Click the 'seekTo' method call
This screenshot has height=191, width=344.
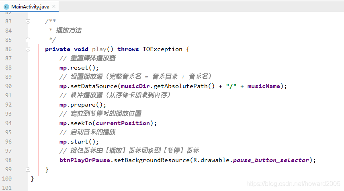pyautogui.click(x=81, y=123)
